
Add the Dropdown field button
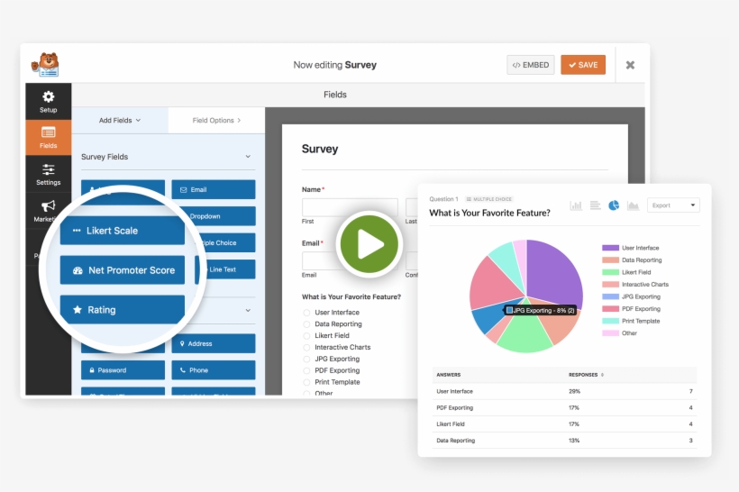click(x=222, y=216)
